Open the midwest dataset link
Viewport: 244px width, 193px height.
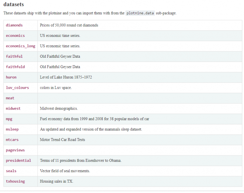pyautogui.click(x=13, y=108)
